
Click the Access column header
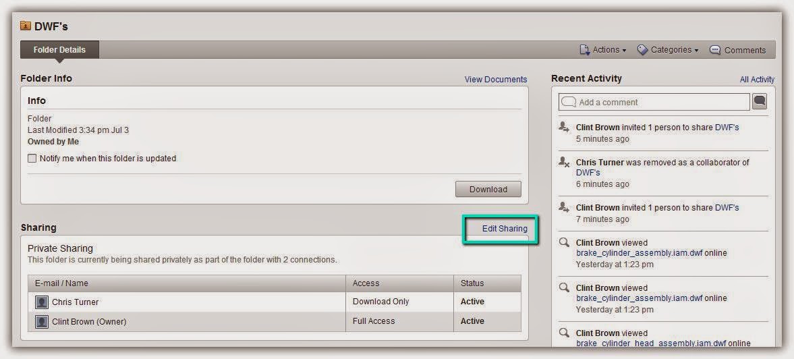399,283
